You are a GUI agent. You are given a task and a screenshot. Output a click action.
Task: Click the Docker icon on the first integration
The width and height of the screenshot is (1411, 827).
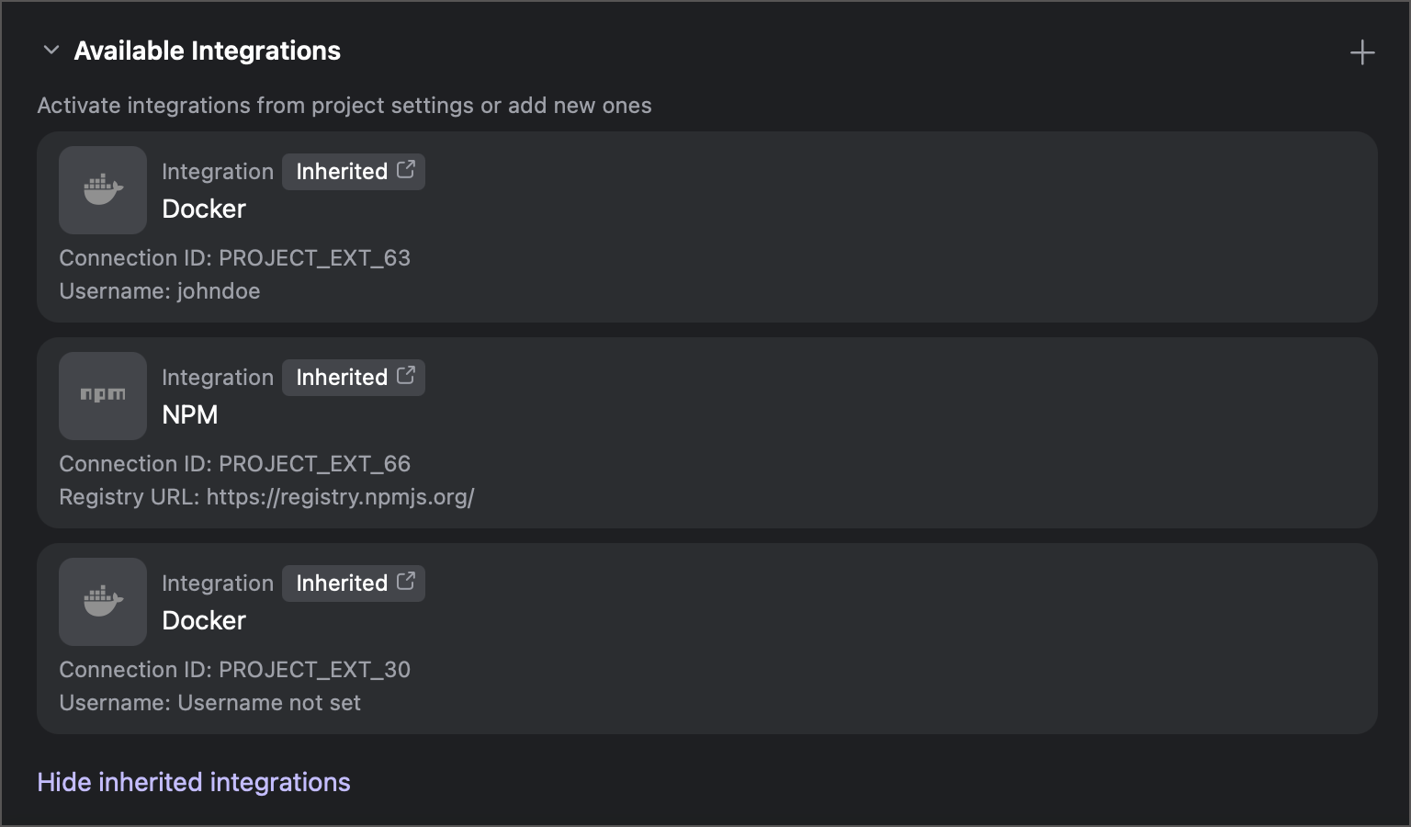pos(102,190)
